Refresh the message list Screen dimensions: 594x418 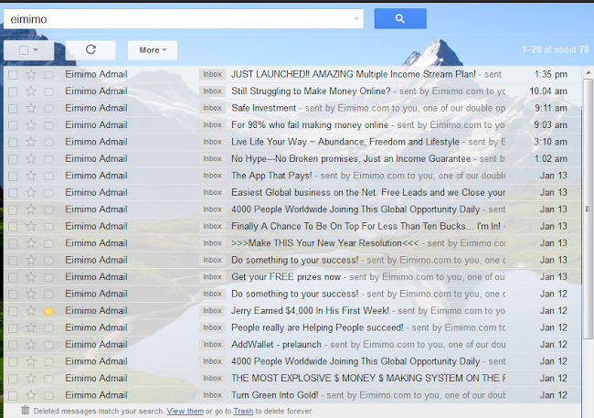point(90,49)
